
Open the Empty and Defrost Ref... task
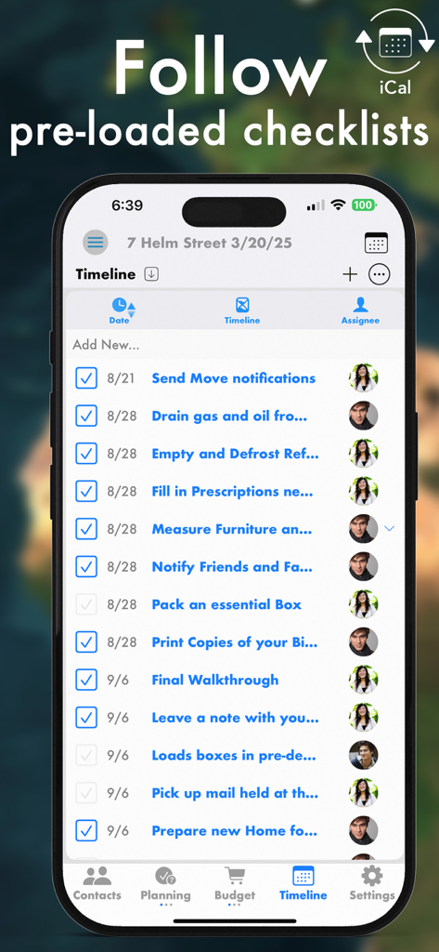click(235, 454)
